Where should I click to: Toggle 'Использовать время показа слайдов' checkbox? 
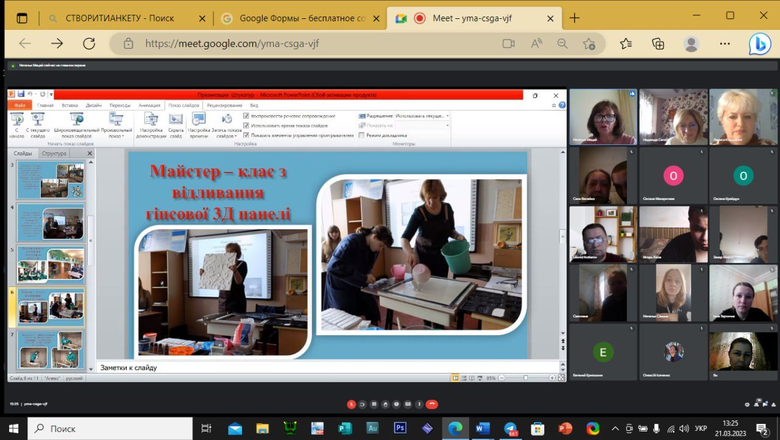pos(246,126)
